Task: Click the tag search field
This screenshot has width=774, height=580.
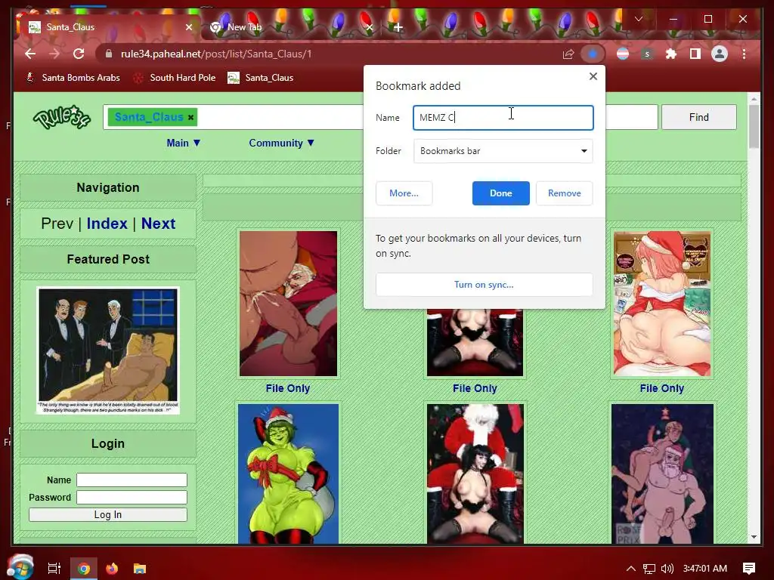Action: click(281, 117)
